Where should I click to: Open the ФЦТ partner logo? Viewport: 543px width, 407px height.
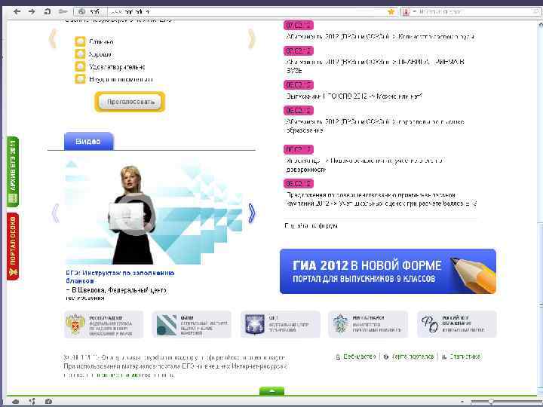[x=280, y=325]
